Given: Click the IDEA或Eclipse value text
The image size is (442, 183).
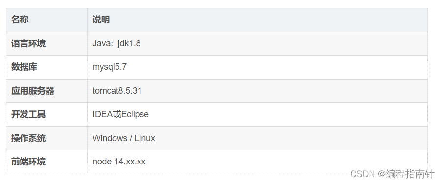Looking at the screenshot, I should pos(120,114).
